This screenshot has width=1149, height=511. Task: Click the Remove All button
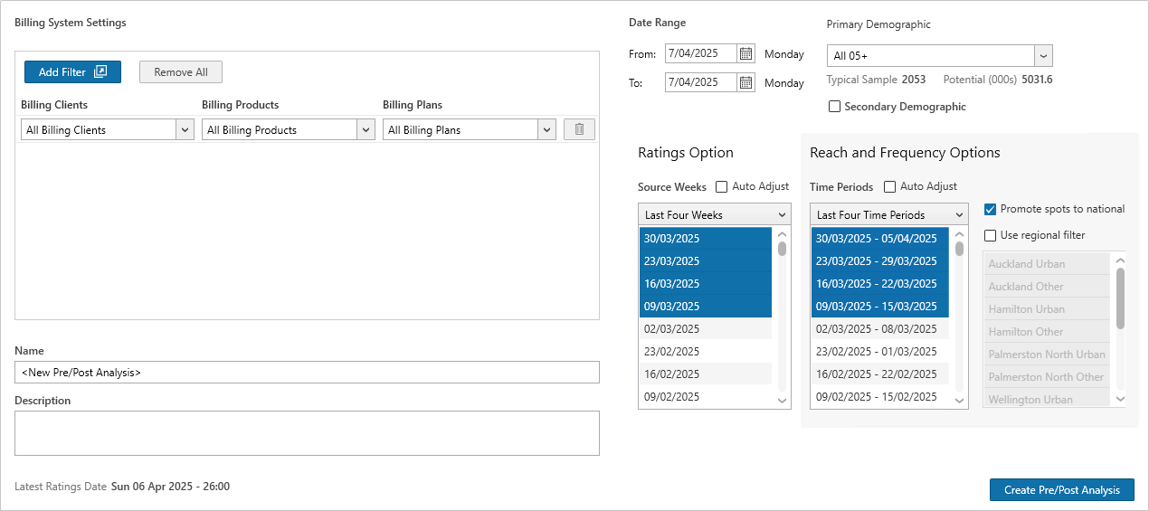click(181, 72)
